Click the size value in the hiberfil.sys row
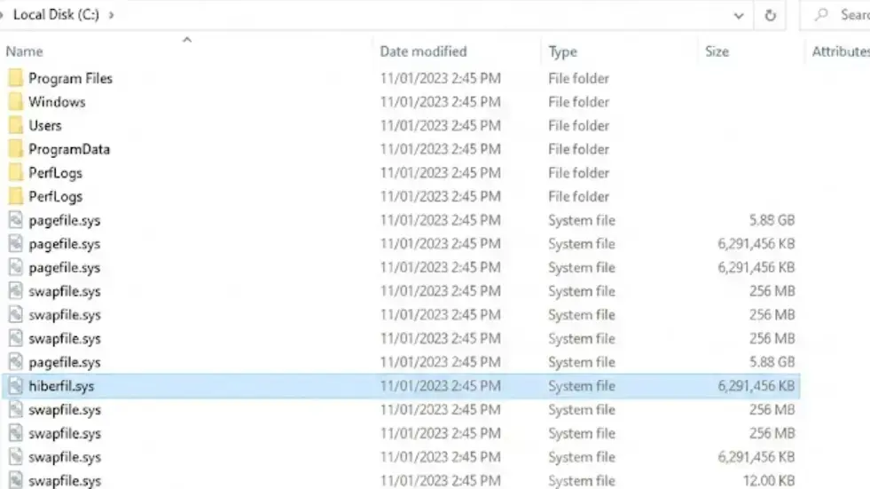This screenshot has width=870, height=489. (756, 386)
